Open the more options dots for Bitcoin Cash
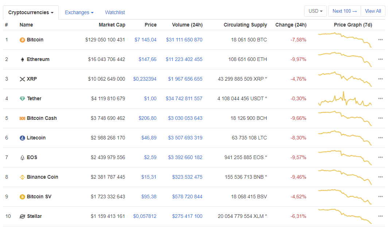Viewport: 388px width, 227px height. (380, 118)
